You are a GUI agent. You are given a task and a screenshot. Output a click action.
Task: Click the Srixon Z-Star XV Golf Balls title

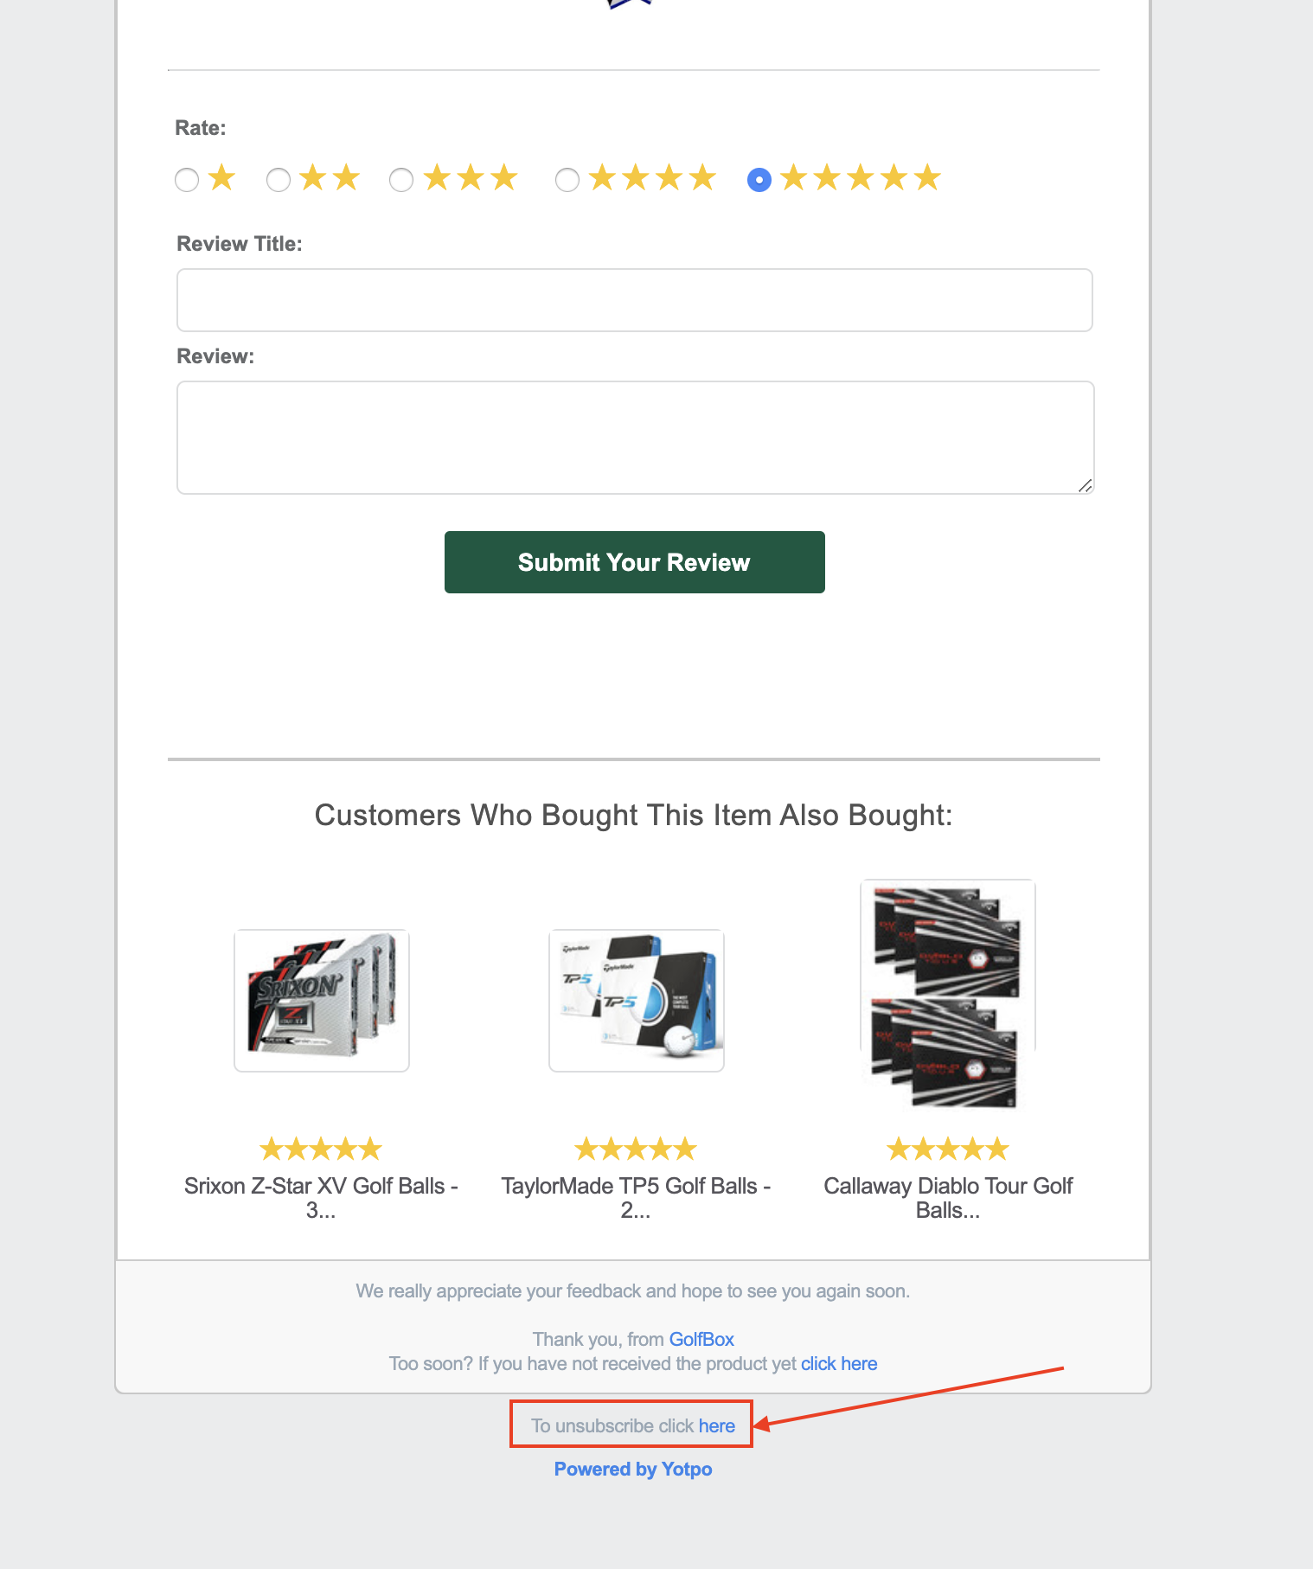click(321, 1198)
